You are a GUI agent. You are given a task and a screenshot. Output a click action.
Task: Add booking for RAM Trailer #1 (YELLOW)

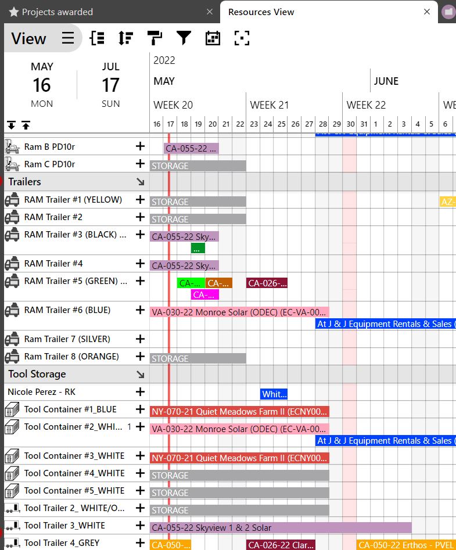coord(140,200)
